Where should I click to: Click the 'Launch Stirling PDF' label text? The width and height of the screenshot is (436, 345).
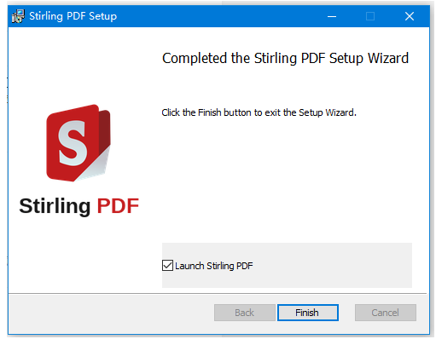[x=214, y=266]
